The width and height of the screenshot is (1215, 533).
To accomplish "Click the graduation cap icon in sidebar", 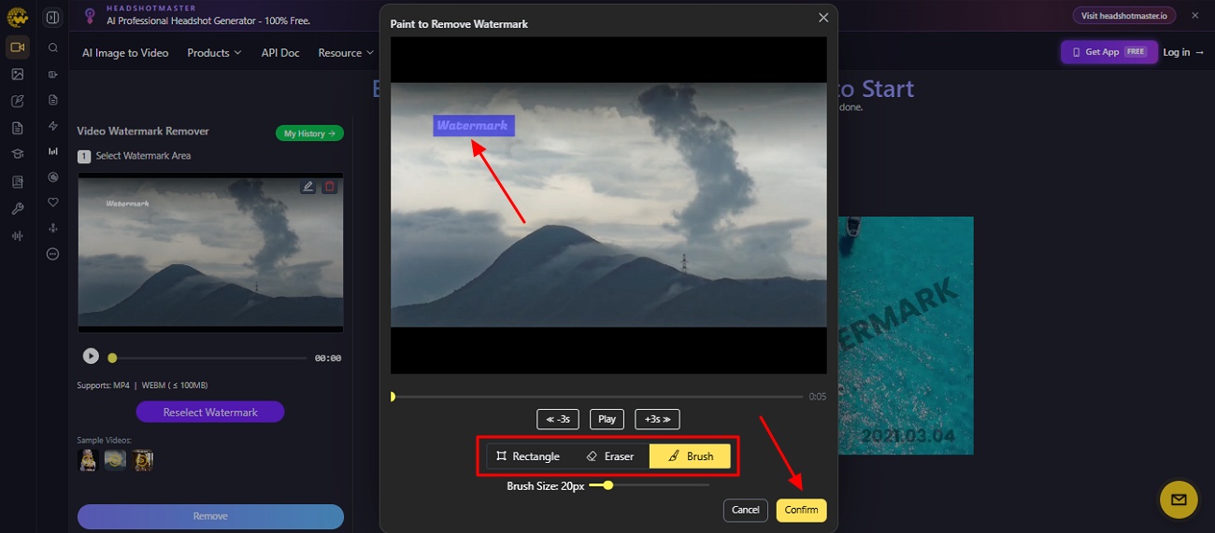I will pyautogui.click(x=17, y=155).
